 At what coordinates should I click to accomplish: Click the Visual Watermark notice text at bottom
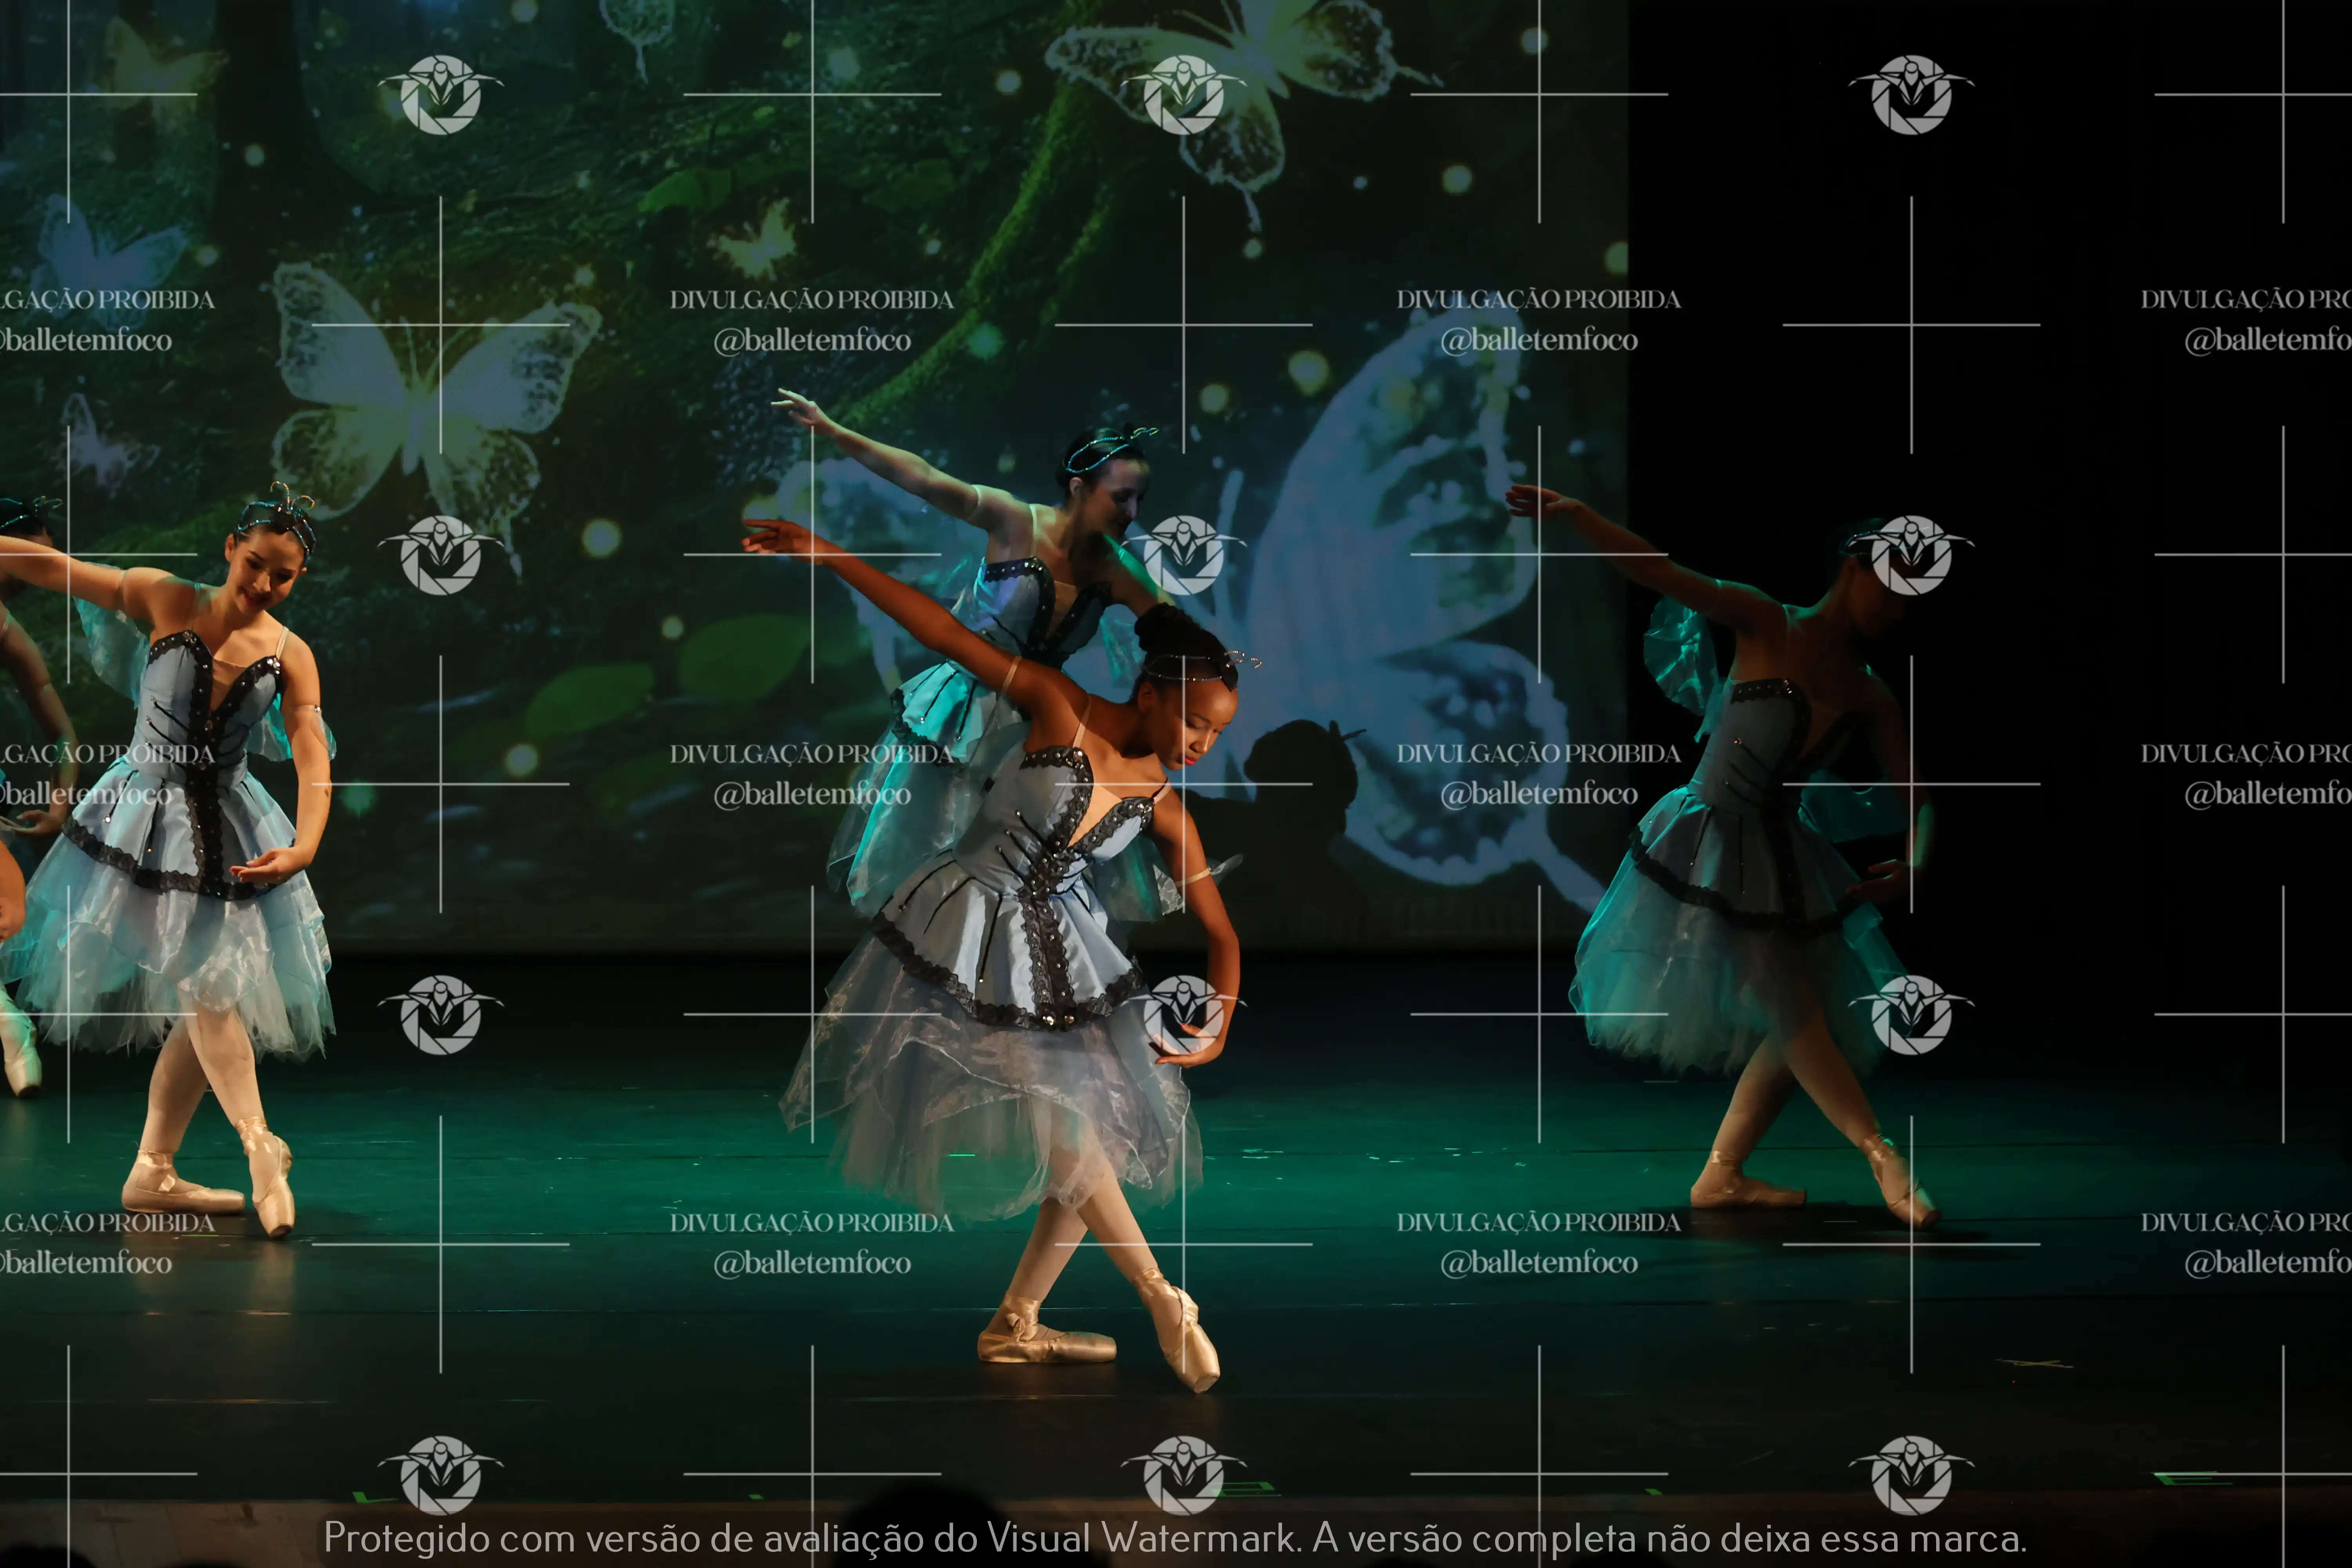click(1175, 1538)
